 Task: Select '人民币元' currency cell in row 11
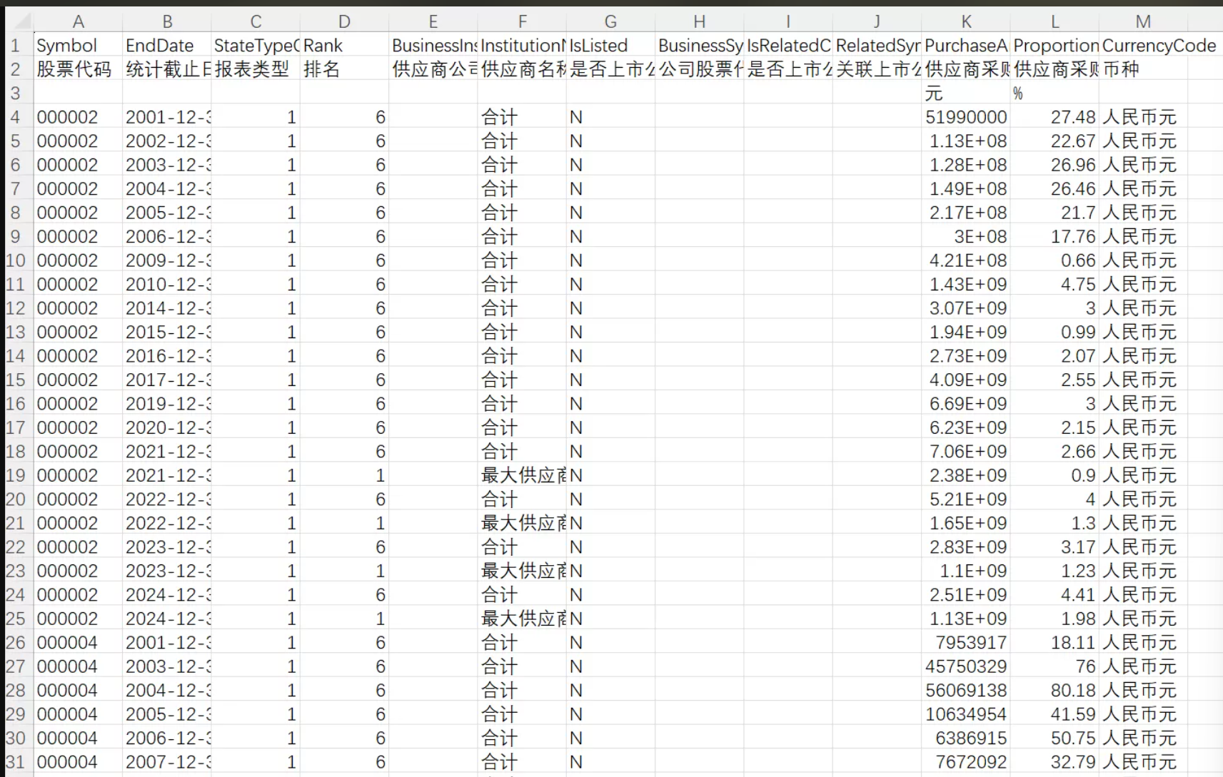(x=1143, y=285)
